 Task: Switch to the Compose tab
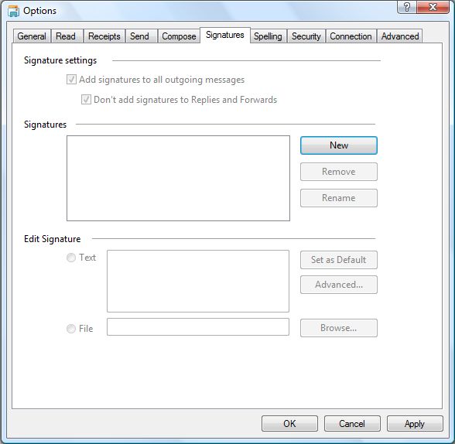[179, 36]
